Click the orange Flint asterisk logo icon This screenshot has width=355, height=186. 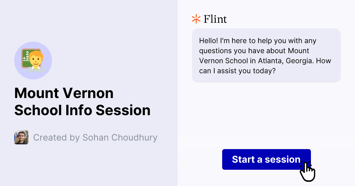[x=196, y=19]
